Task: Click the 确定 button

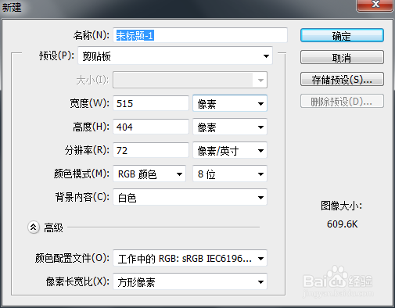Action: (x=342, y=35)
